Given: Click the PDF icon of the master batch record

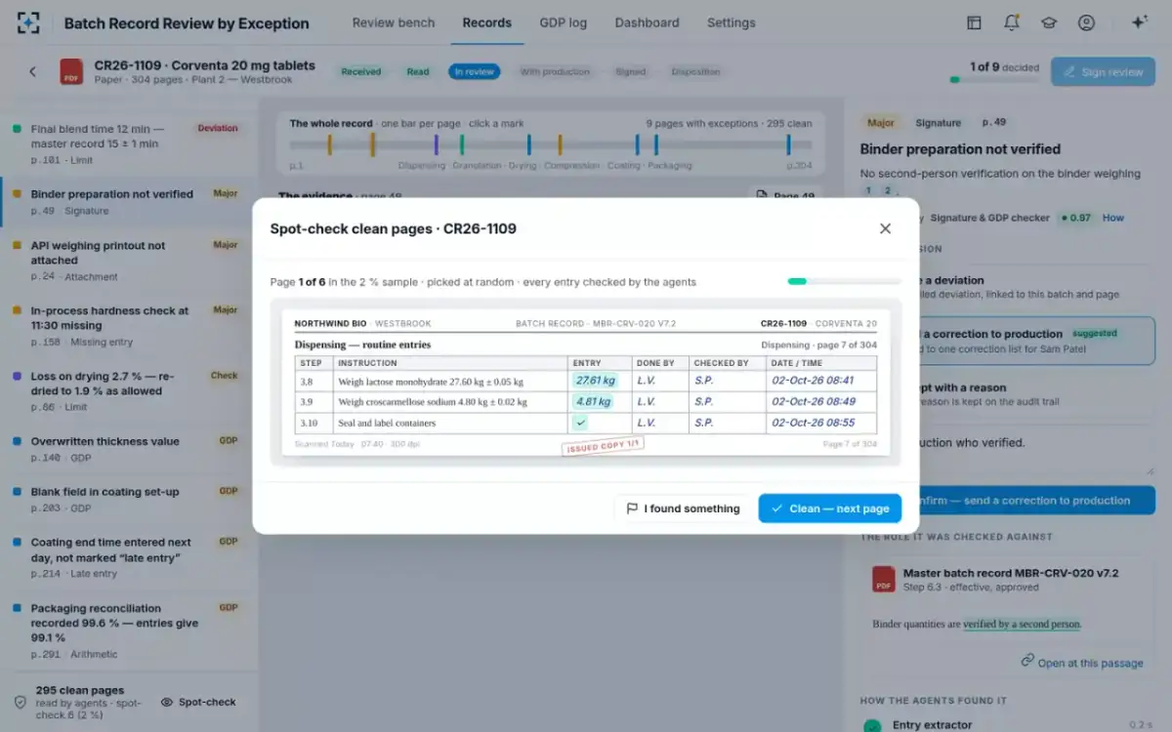Looking at the screenshot, I should click(x=884, y=580).
